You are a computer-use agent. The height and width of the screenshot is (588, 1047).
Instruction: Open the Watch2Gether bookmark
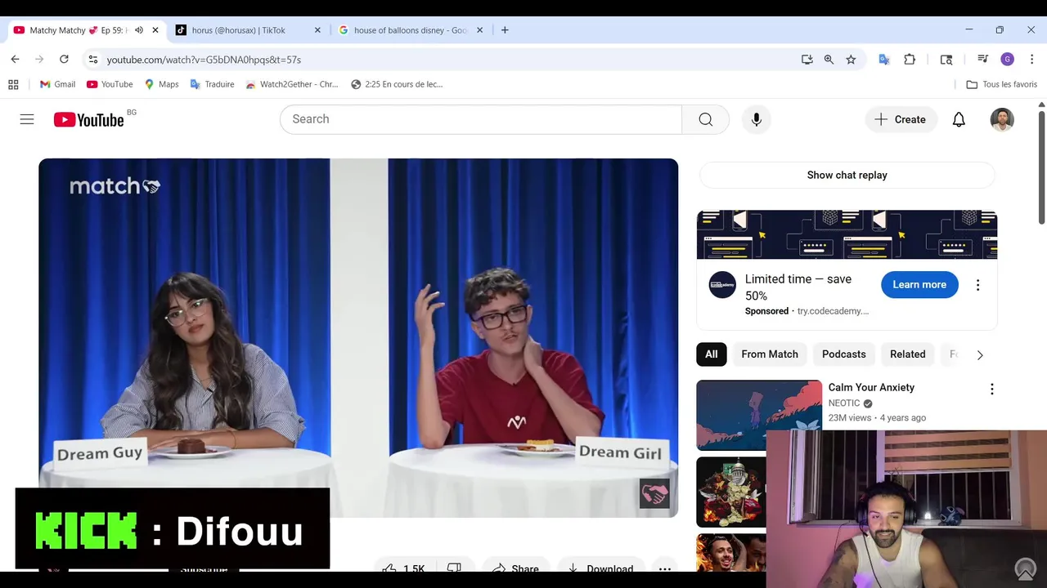pyautogui.click(x=291, y=84)
